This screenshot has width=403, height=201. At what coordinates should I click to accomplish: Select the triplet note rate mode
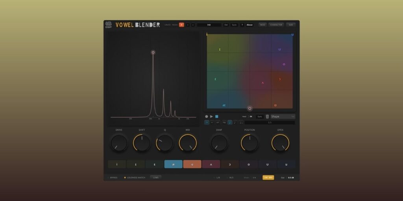[x=241, y=122]
